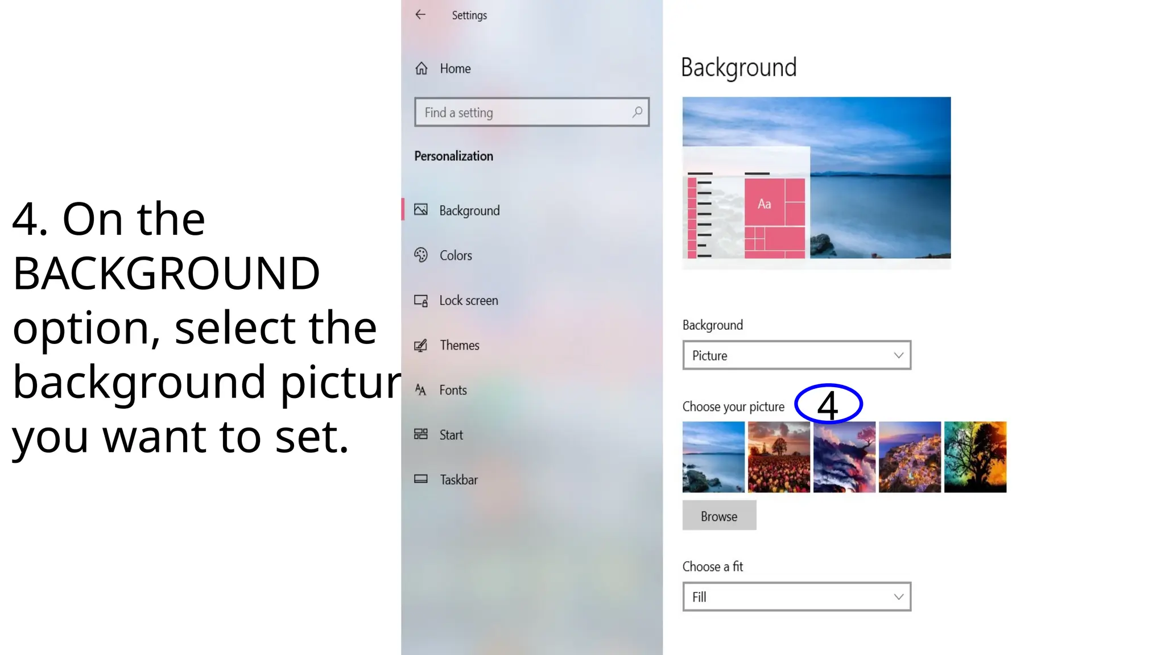
Task: Open Themes via the brush icon
Action: coord(421,345)
